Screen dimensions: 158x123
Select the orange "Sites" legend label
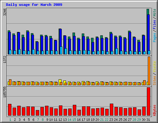pos(155,81)
